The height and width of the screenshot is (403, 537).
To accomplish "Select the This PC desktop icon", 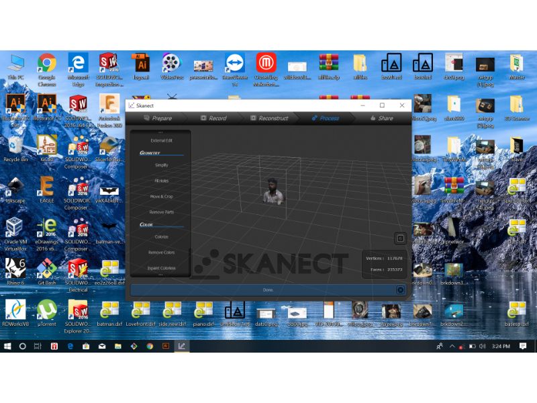I will pyautogui.click(x=15, y=66).
